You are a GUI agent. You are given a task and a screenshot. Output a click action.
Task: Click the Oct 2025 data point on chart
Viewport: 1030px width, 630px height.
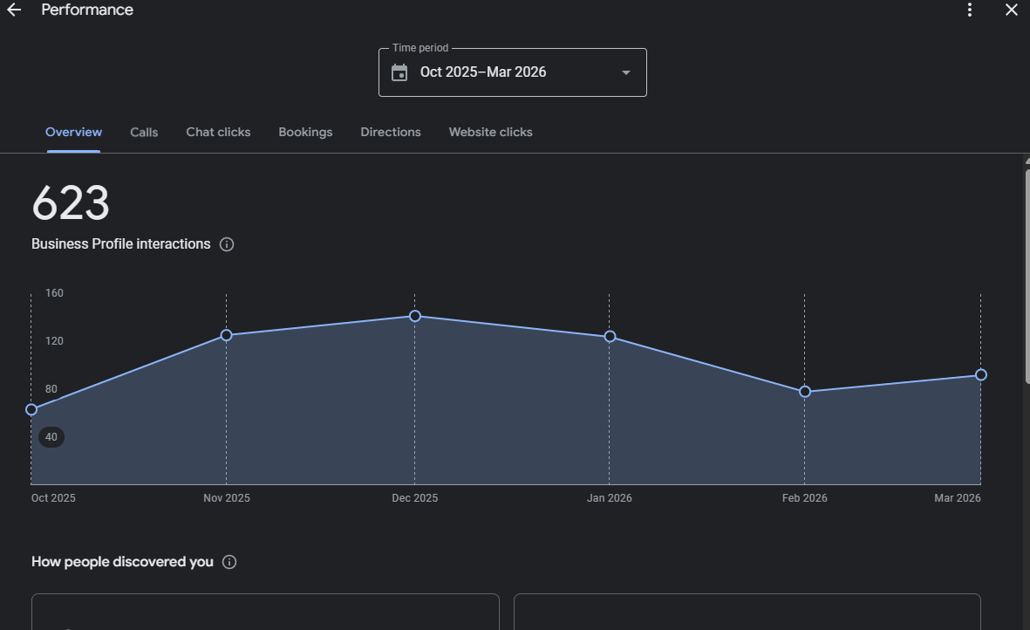[x=31, y=409]
